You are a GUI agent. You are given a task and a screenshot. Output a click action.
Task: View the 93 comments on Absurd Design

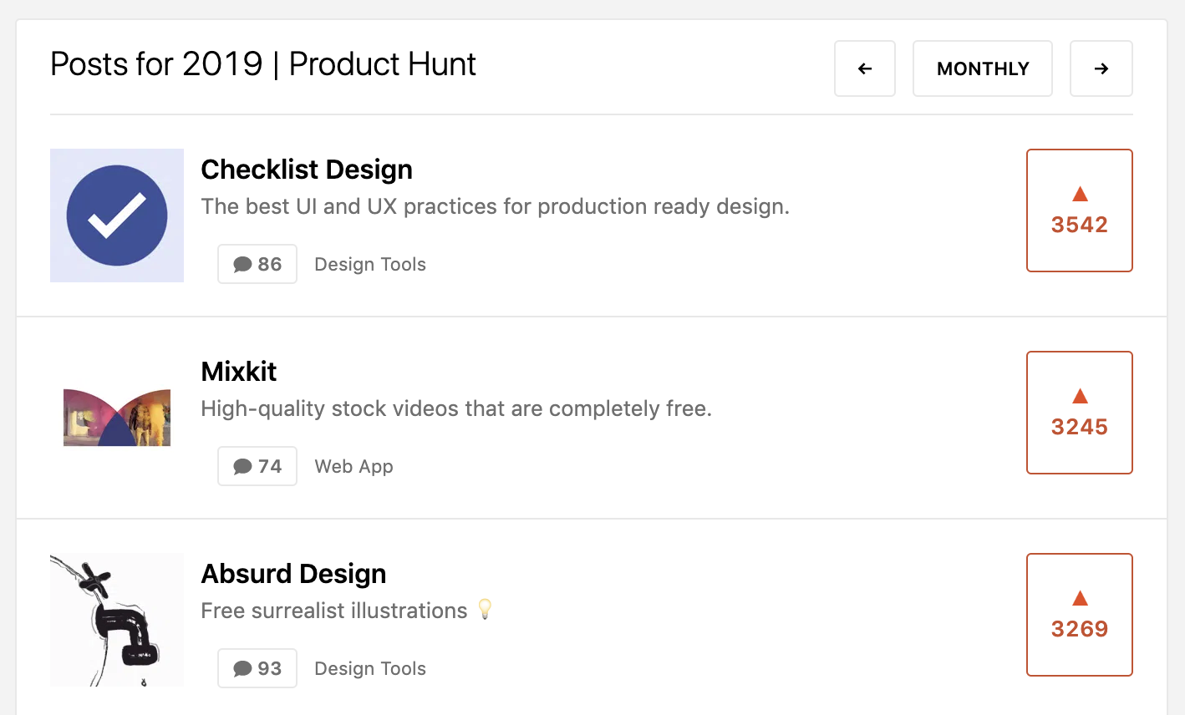(x=257, y=668)
